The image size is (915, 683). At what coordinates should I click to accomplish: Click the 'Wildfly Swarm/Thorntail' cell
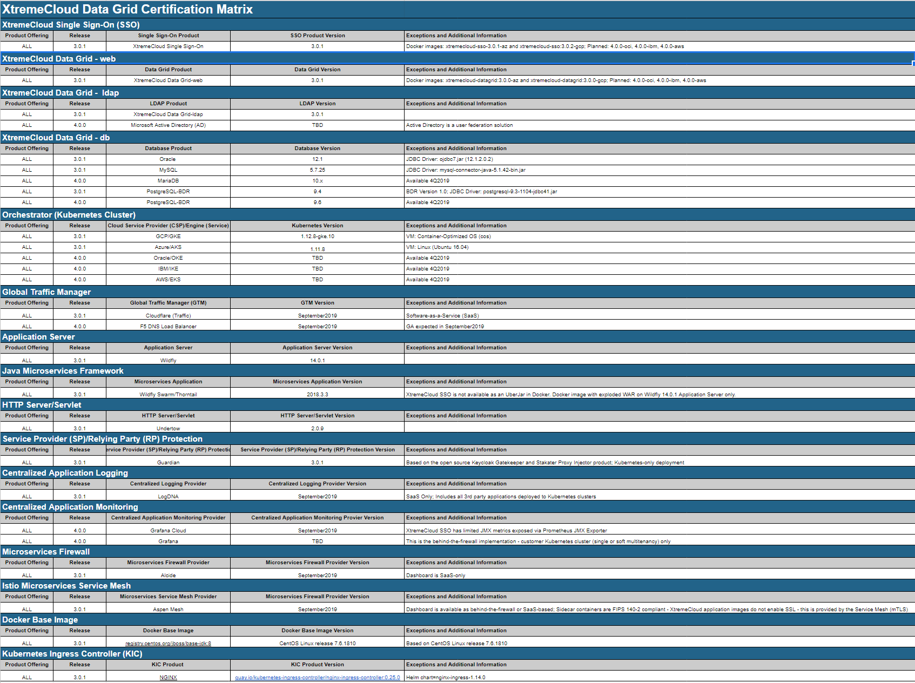click(168, 394)
